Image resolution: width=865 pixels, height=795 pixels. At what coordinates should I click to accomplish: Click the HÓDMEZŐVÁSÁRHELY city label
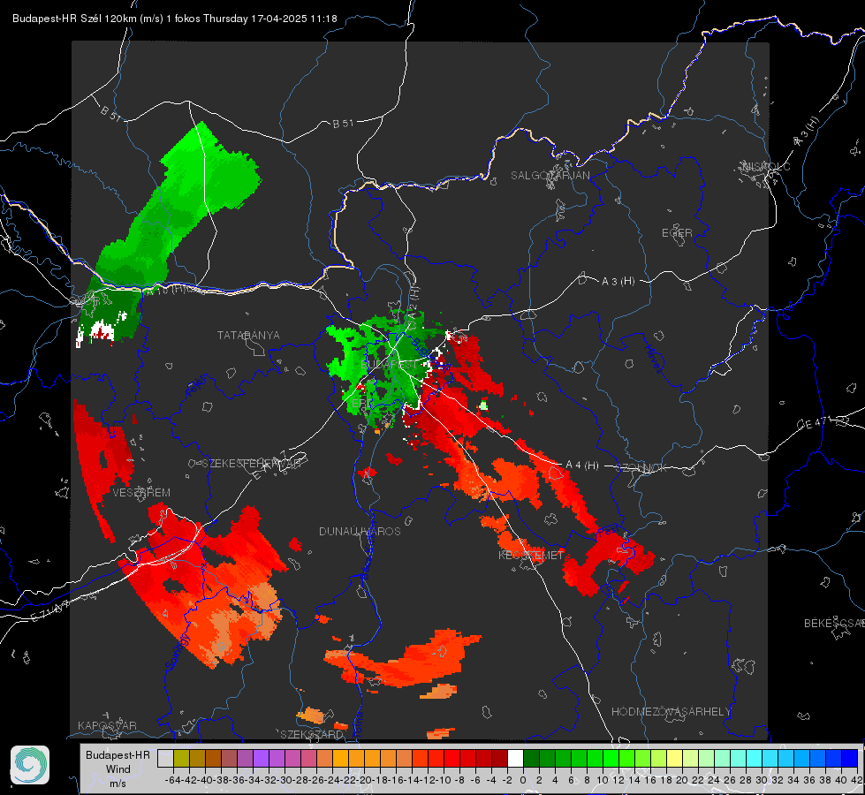[671, 712]
